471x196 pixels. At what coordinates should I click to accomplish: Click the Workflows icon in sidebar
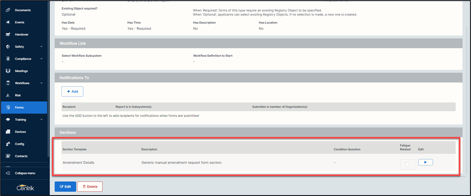tap(9, 83)
